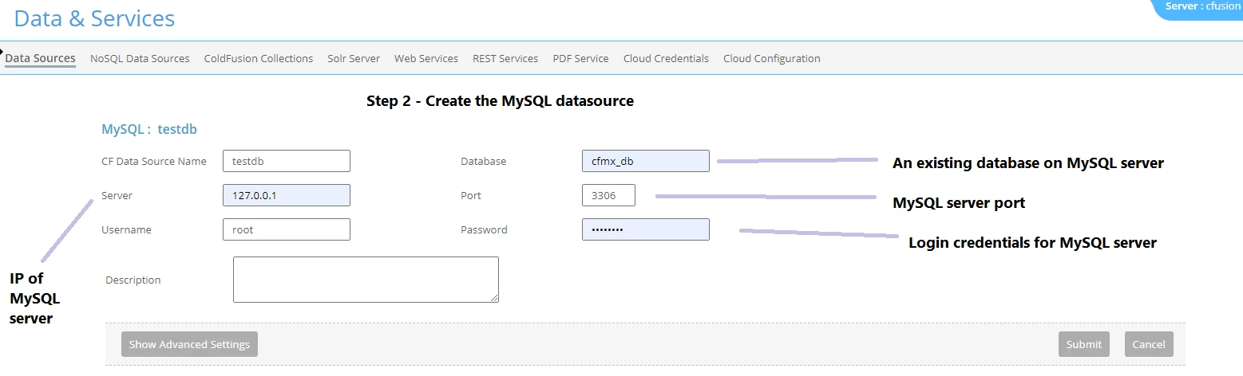The image size is (1243, 376).
Task: Click the 'MySQL : testdb' heading text
Action: 149,129
